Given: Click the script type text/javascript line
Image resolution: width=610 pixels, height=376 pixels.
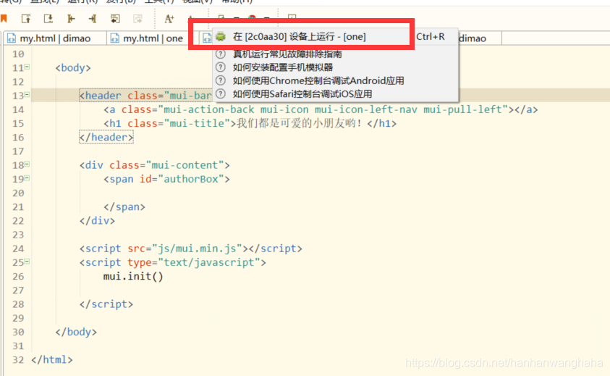Looking at the screenshot, I should point(173,262).
